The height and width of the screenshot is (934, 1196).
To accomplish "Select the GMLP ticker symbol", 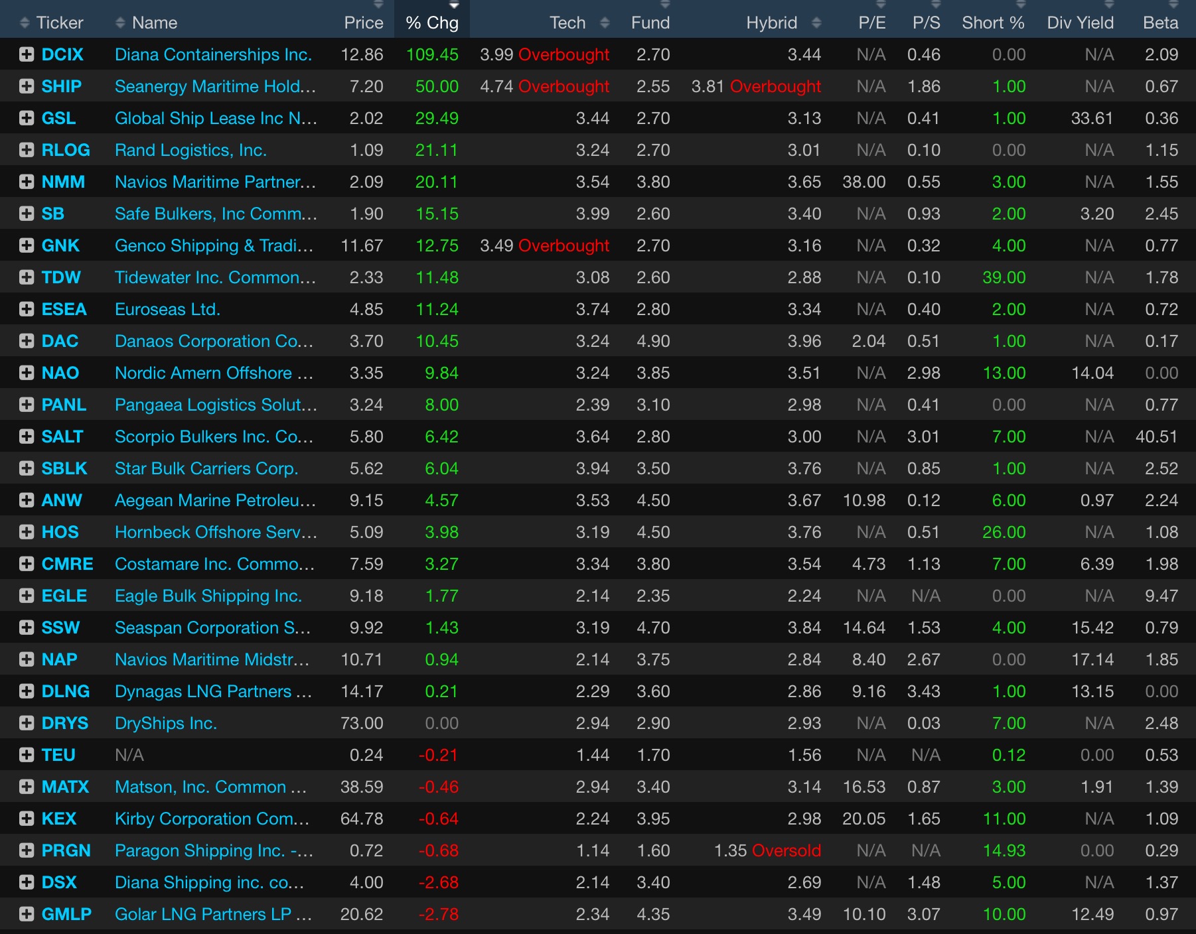I will (x=66, y=914).
